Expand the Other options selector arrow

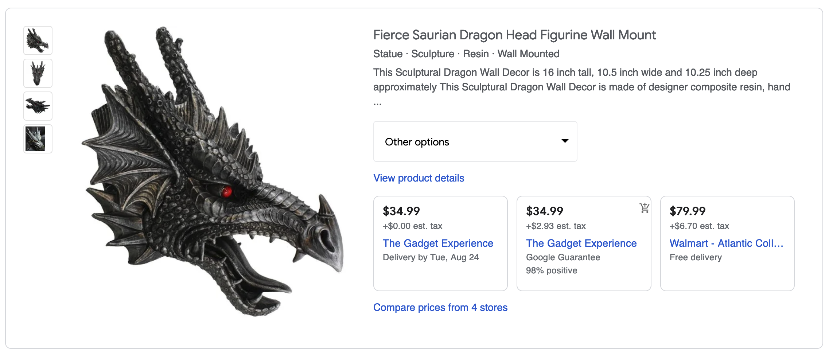(564, 141)
